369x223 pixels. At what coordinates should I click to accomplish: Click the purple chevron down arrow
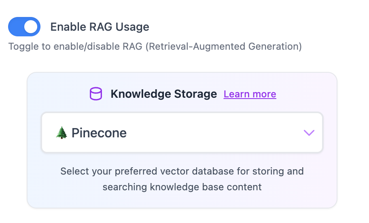[309, 133]
